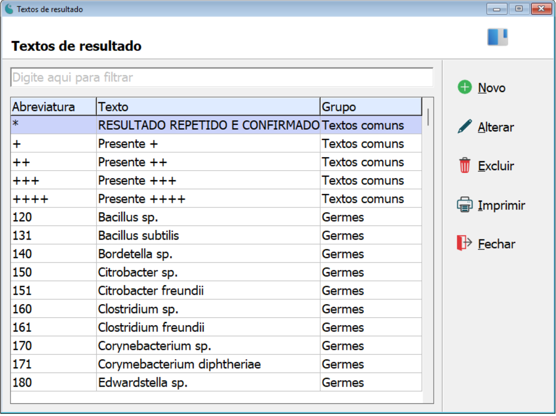Click the Fechar button label

[x=497, y=244]
